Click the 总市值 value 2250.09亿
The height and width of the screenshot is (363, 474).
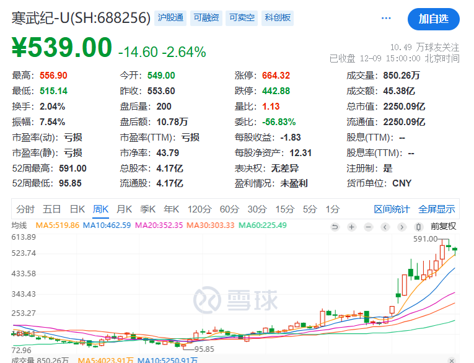click(404, 107)
